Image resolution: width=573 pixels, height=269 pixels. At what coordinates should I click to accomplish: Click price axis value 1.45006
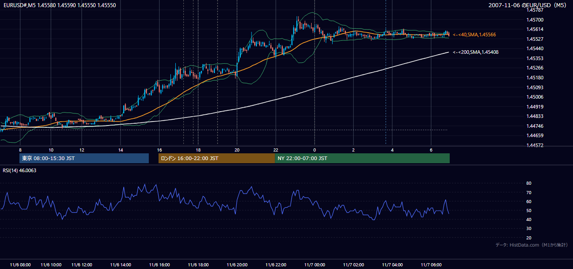pos(535,97)
